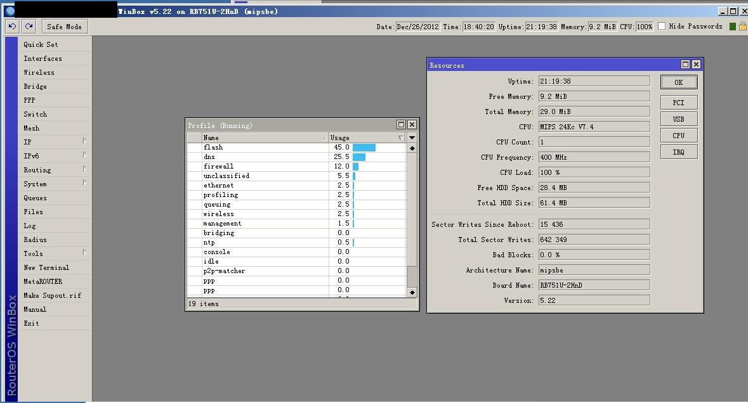Viewport: 748px width, 403px height.
Task: Expand the Routing submenu arrow
Action: (84, 169)
